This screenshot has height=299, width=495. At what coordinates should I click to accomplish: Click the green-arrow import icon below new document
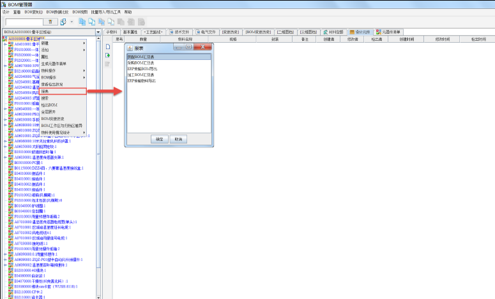coord(108,56)
